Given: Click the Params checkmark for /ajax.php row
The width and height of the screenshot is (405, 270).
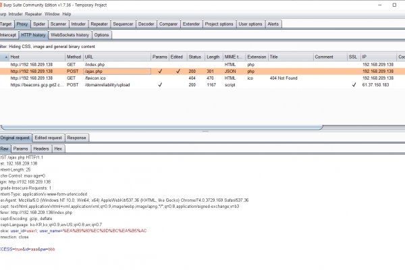Looking at the screenshot, I should pos(160,71).
